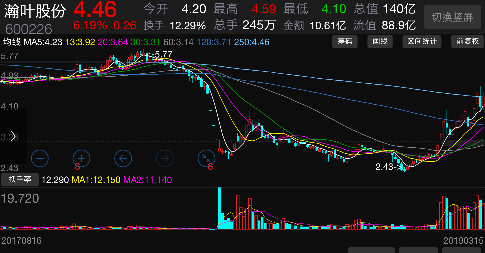Tap the low price 4.10

(x=334, y=9)
